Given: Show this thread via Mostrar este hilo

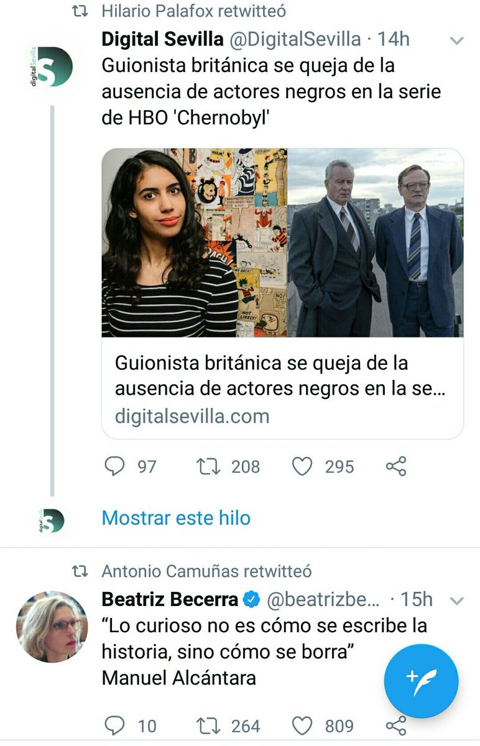Looking at the screenshot, I should [x=176, y=518].
